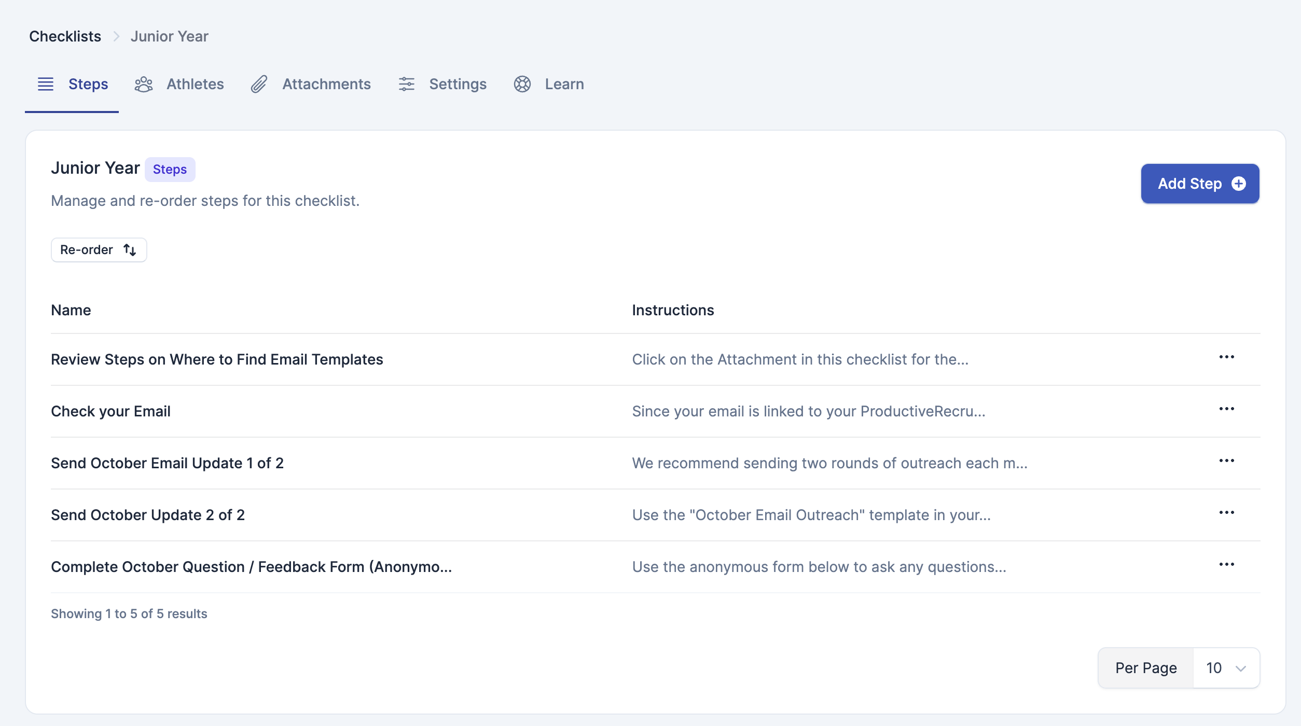Viewport: 1301px width, 726px height.
Task: Click the Add Step button
Action: point(1199,184)
